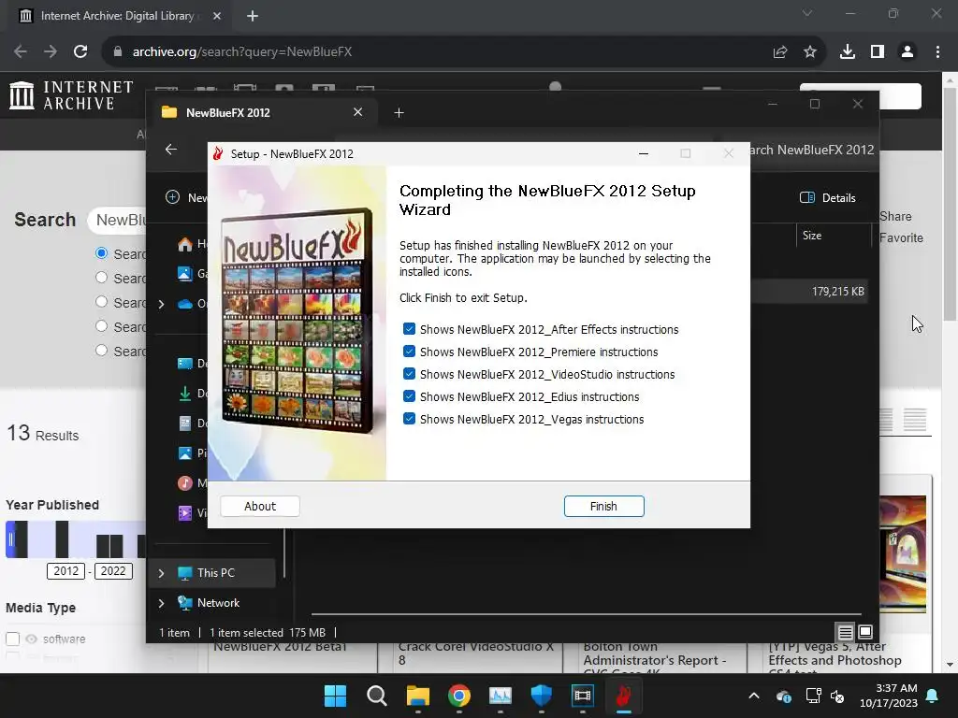Click the 2012 year start field
This screenshot has height=718, width=958.
(x=66, y=571)
